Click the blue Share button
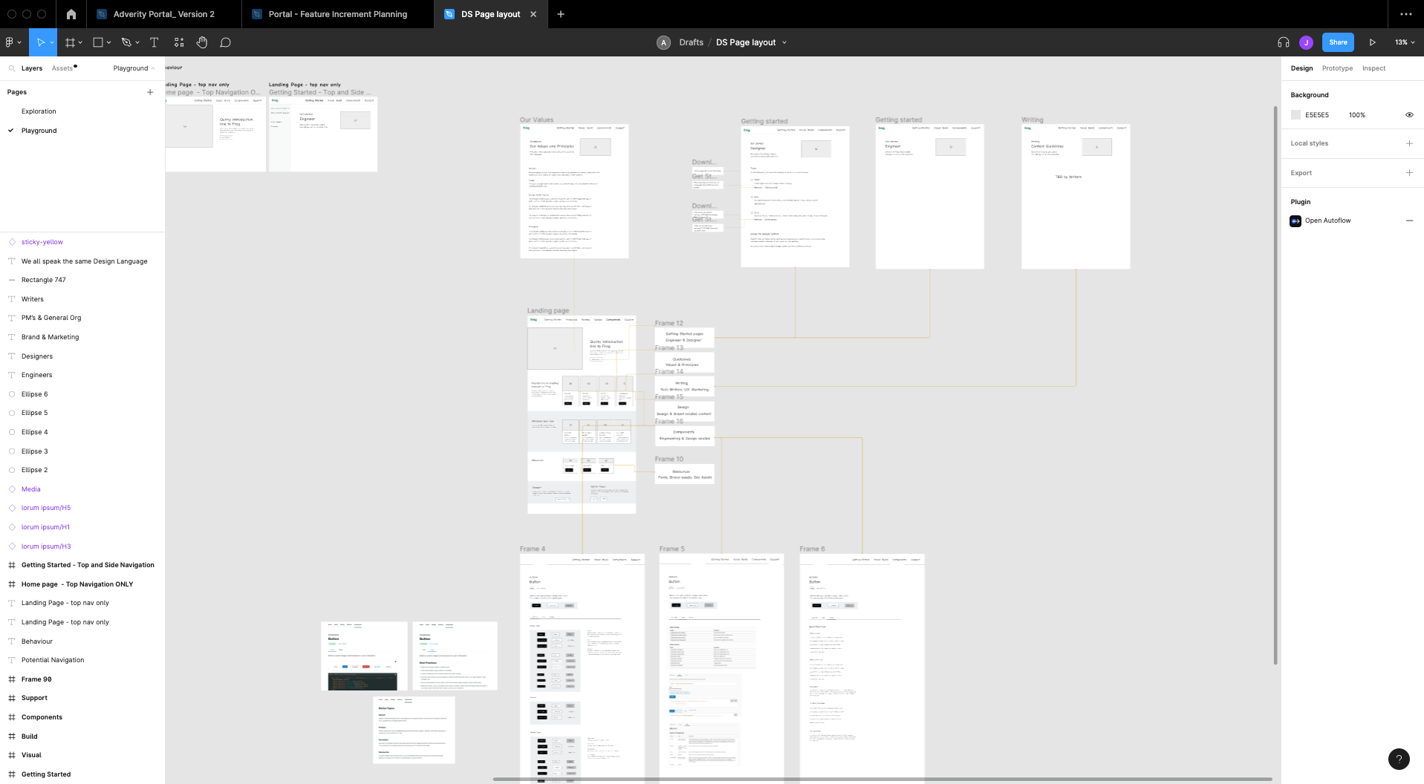 point(1338,42)
